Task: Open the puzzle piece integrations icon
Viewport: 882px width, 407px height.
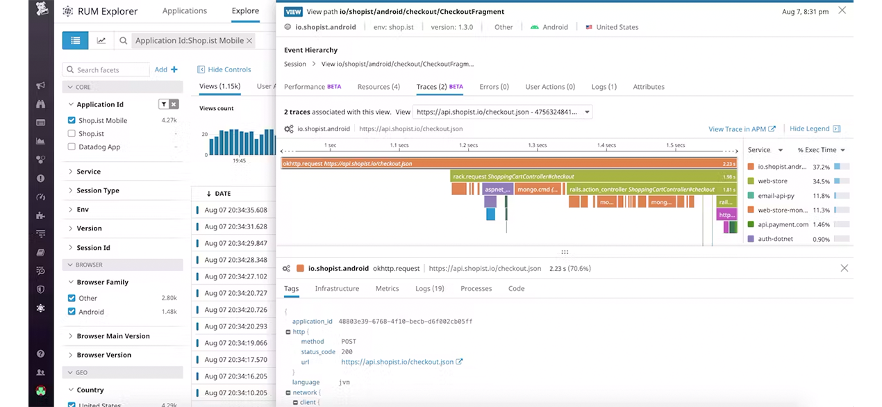Action: pos(41,215)
